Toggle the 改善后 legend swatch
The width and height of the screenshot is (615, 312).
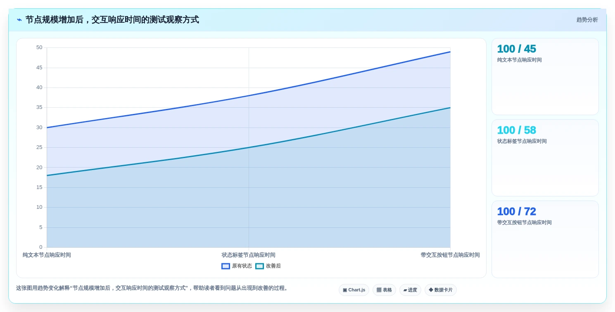(x=259, y=266)
